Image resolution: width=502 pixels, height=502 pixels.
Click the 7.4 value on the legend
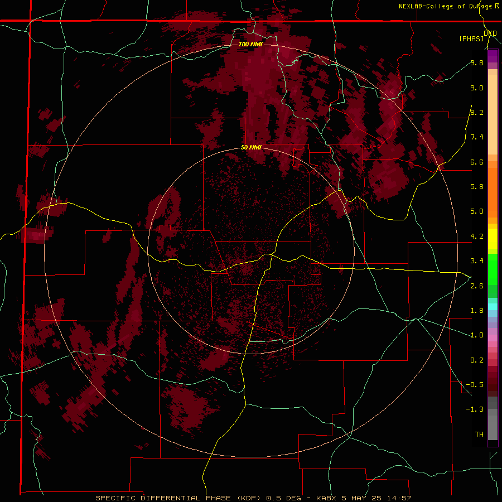coord(477,137)
